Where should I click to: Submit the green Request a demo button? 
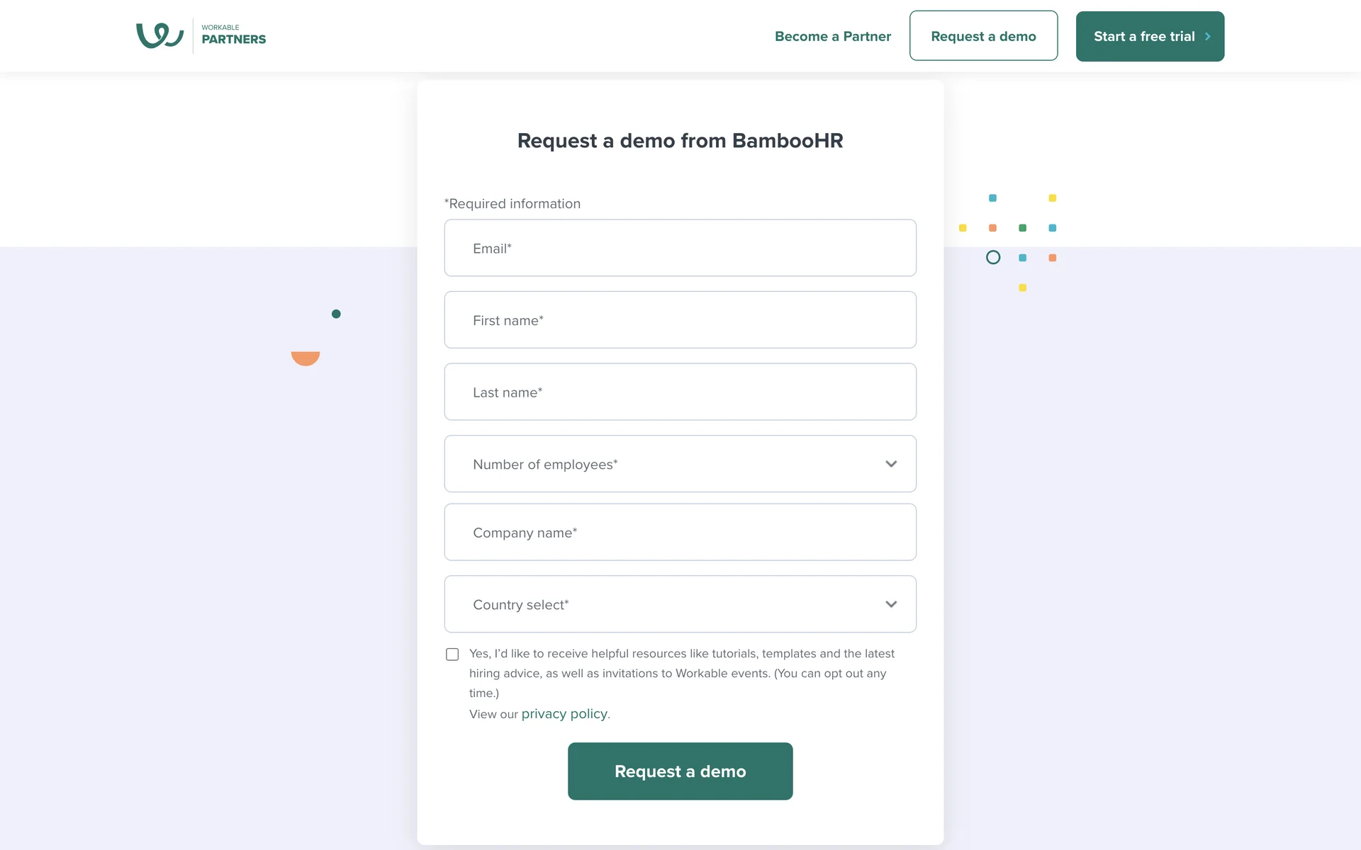click(680, 771)
